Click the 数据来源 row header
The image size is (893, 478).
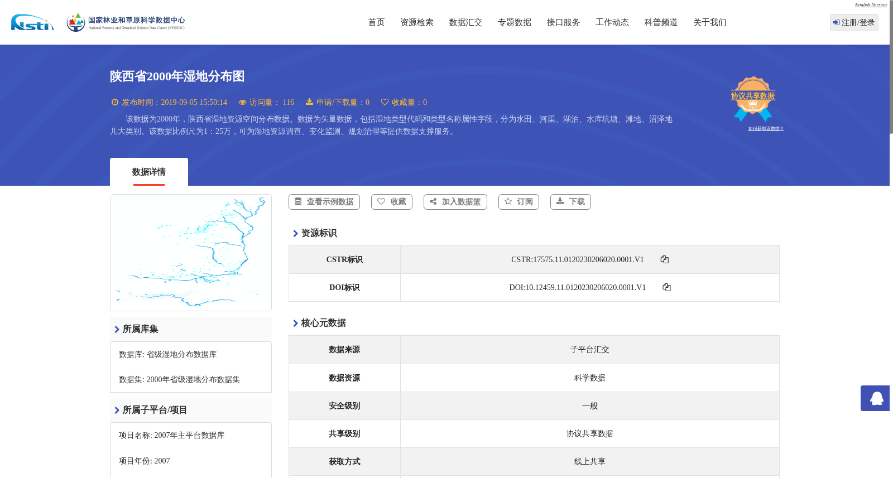(344, 350)
